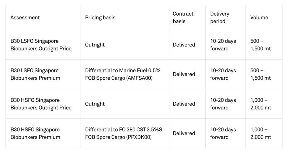Click Differential to FO 380 CST PPXDK00 cell
The height and width of the screenshot is (155, 290).
pyautogui.click(x=123, y=133)
